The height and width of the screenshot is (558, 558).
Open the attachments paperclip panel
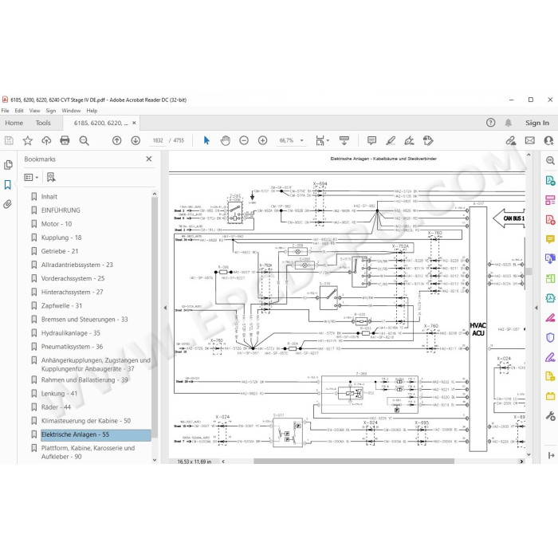click(x=7, y=204)
